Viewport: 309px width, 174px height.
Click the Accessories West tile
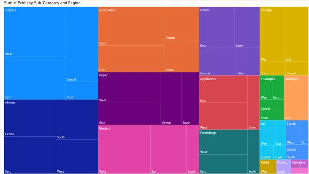tap(132, 26)
